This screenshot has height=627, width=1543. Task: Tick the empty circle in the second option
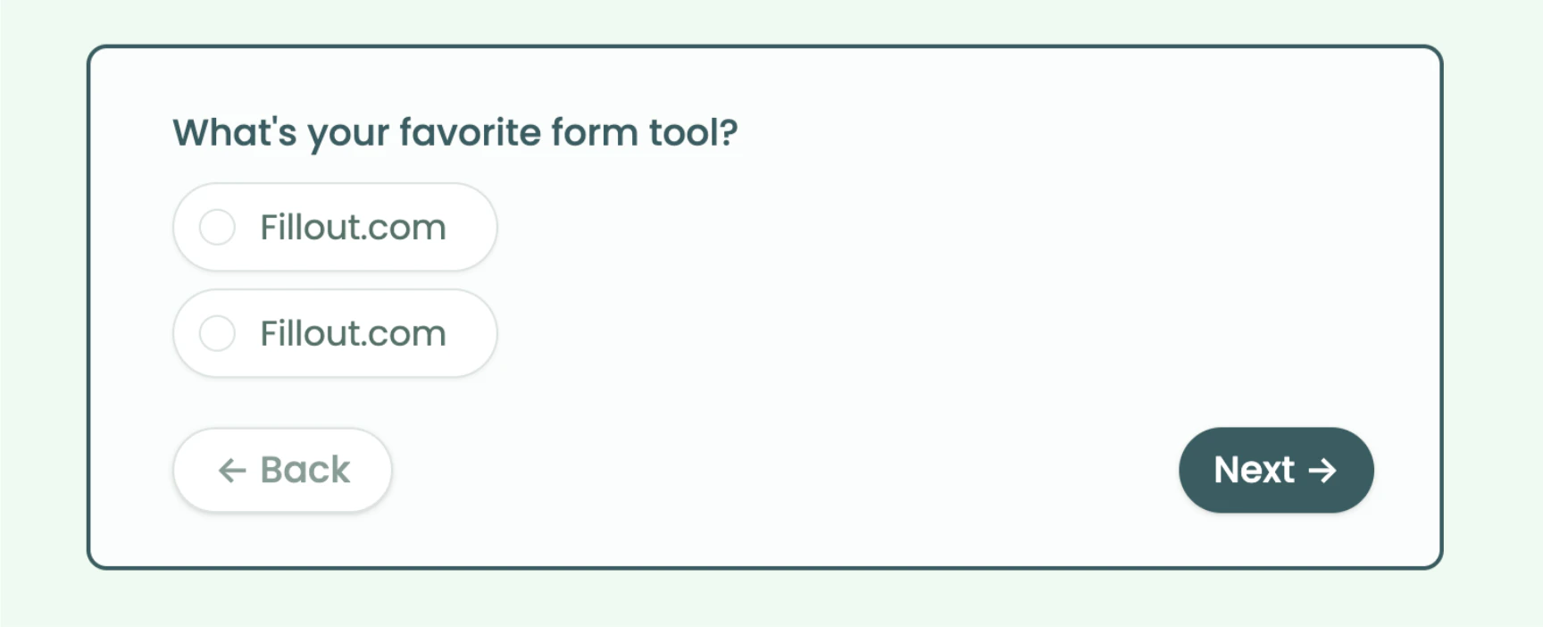pos(217,333)
